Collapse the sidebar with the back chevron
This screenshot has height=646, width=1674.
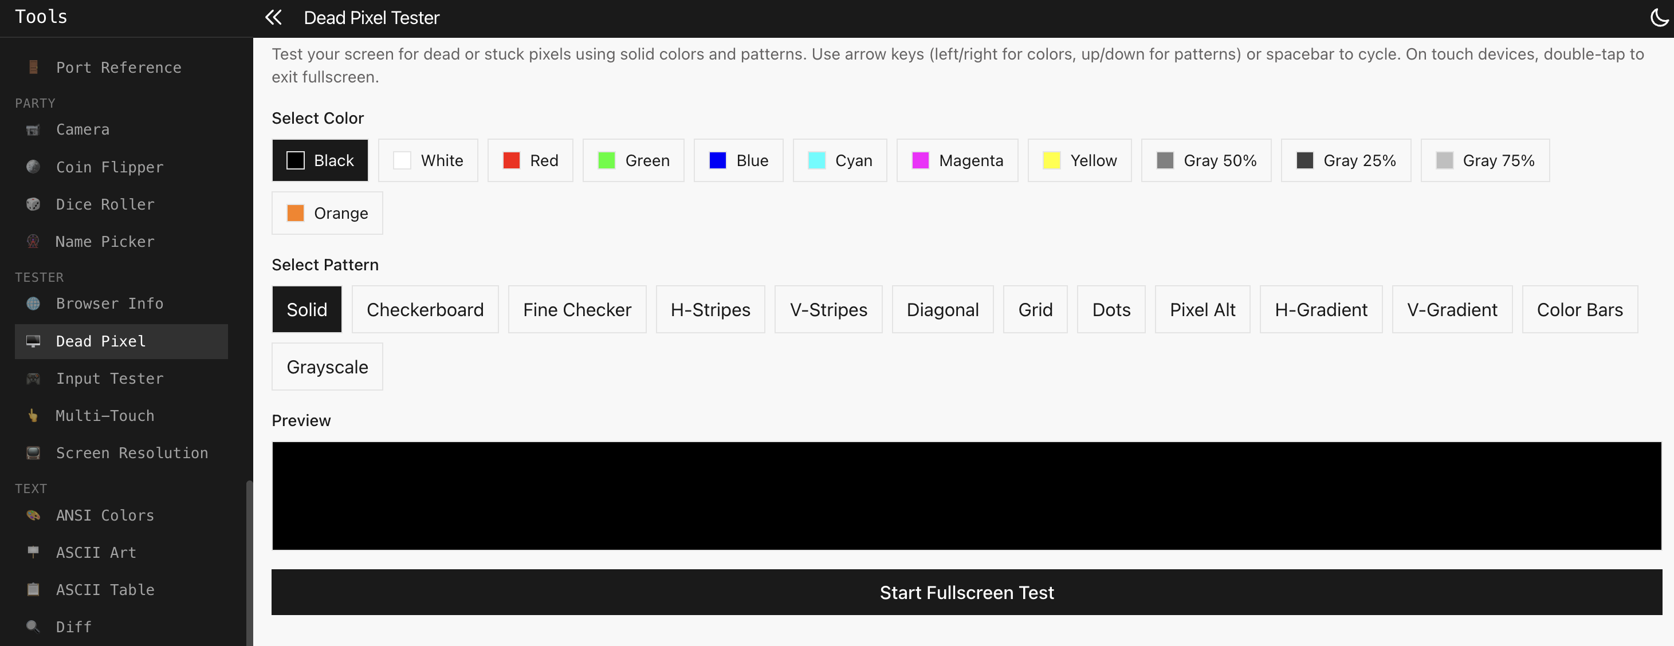click(x=273, y=18)
